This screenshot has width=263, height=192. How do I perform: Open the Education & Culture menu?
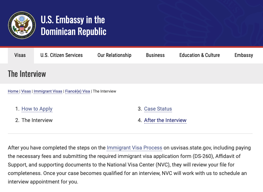200,55
